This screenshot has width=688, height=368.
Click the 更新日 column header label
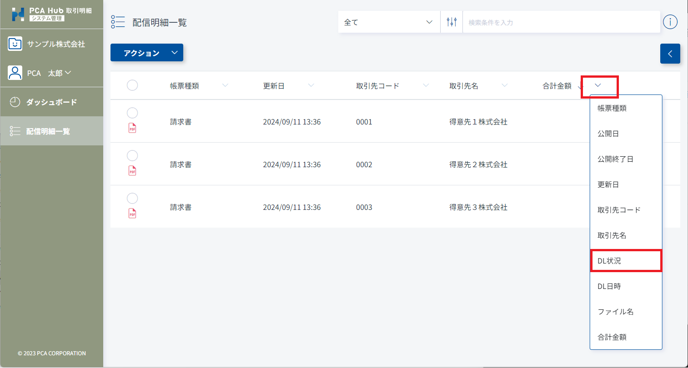point(274,86)
